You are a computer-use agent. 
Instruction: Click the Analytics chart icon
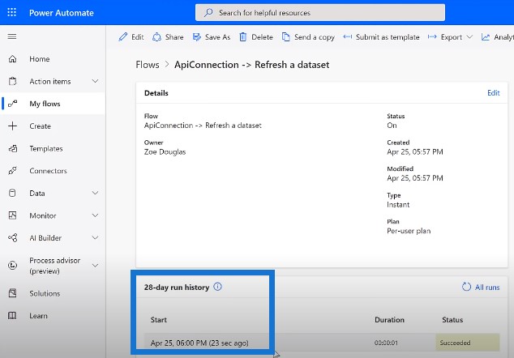[x=486, y=37]
